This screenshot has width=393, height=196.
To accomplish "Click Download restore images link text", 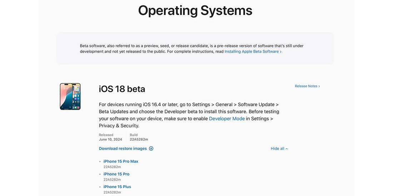I will [x=123, y=149].
